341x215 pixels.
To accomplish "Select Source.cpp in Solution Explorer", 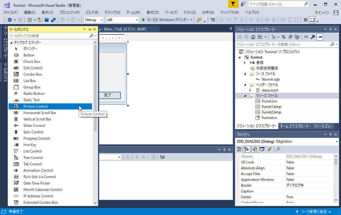I will pyautogui.click(x=270, y=79).
